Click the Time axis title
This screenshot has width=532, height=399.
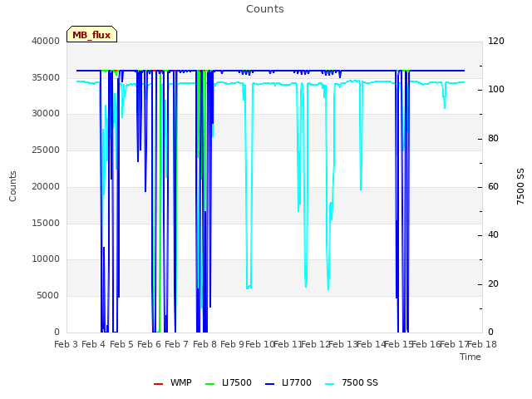pos(470,357)
